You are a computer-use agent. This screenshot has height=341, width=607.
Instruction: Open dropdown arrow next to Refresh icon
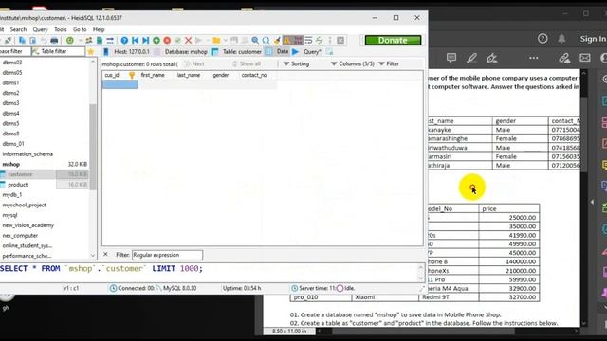80,40
